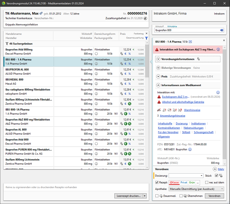230x204 pixels.
Task: Click the male gender icon beside patient name
Action: [41, 14]
